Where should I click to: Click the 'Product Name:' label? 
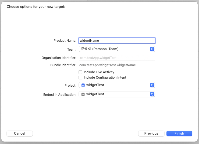tap(65, 41)
